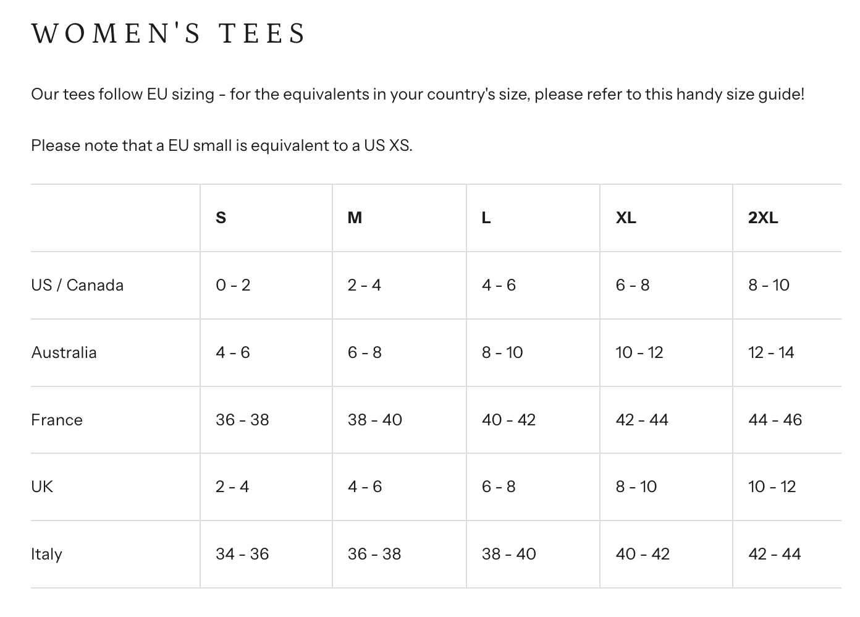Click the S column header
Screen dimensions: 860x617
coord(221,218)
